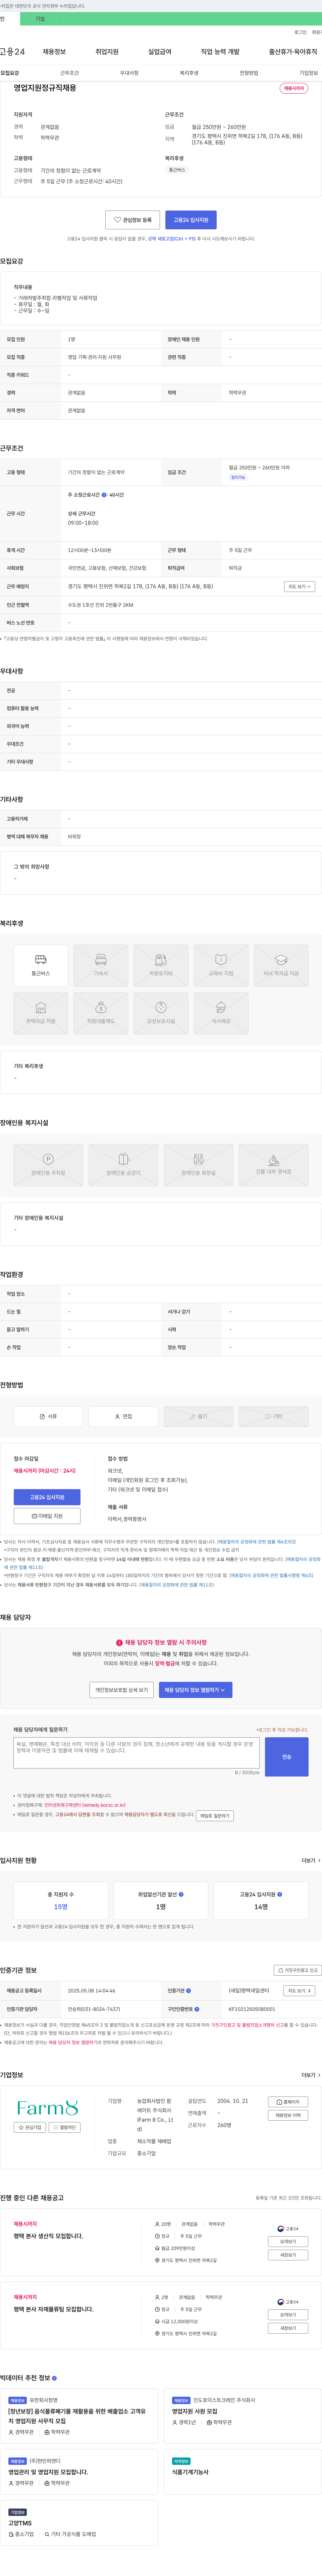The width and height of the screenshot is (322, 2576).
Task: Open the 취업지원 main menu
Action: tap(107, 52)
